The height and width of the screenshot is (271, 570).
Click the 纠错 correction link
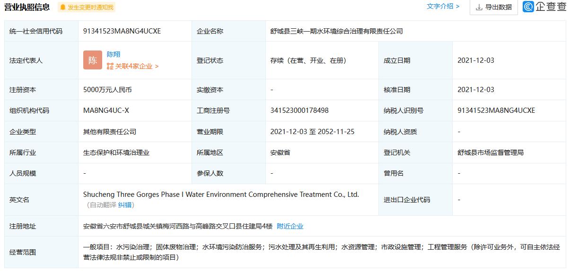pyautogui.click(x=125, y=205)
